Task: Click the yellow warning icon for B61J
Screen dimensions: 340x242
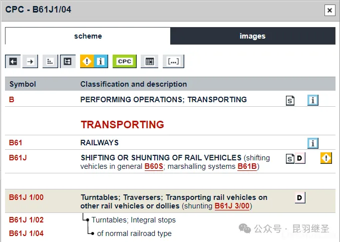Action: point(326,158)
